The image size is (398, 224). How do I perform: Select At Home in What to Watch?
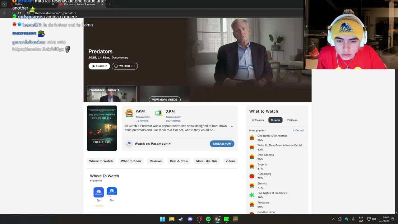coord(275,120)
